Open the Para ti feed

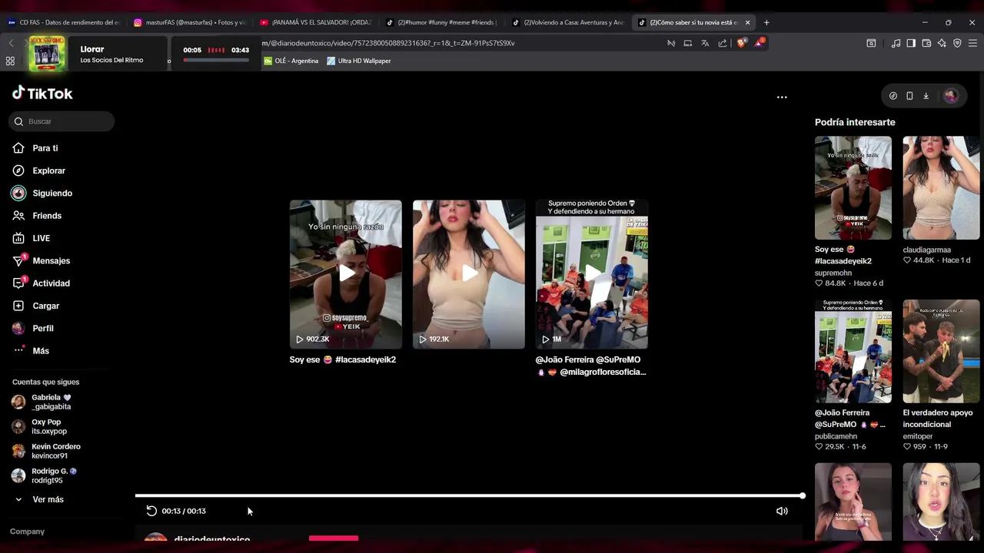(45, 148)
